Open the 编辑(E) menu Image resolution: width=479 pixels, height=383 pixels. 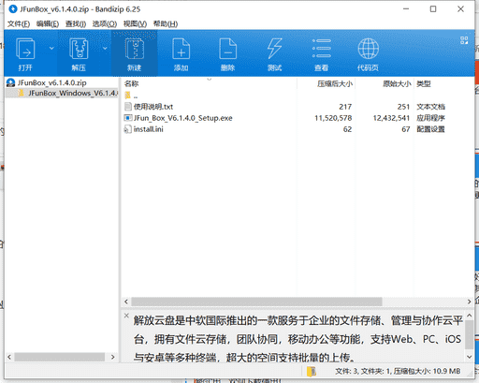pos(48,24)
